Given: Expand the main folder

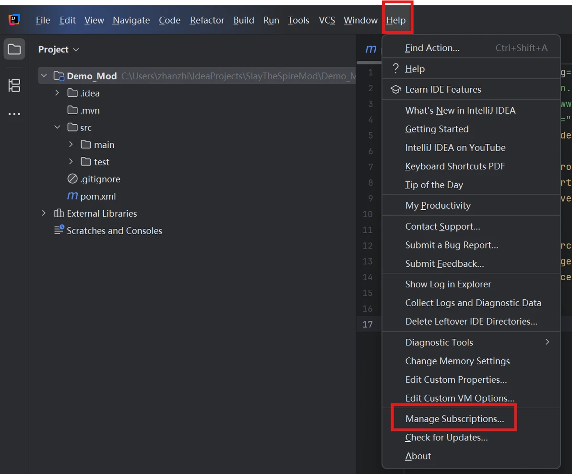Looking at the screenshot, I should click(x=71, y=144).
